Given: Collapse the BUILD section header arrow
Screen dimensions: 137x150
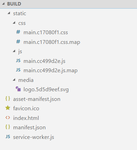Looking at the screenshot, I should [3, 4].
